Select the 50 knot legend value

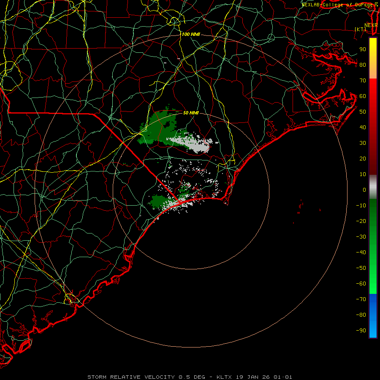(x=363, y=112)
